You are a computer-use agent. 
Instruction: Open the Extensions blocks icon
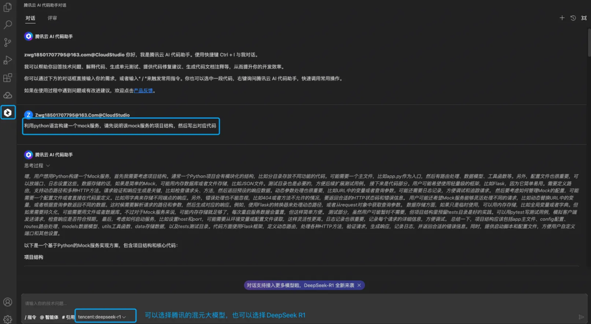pos(8,78)
